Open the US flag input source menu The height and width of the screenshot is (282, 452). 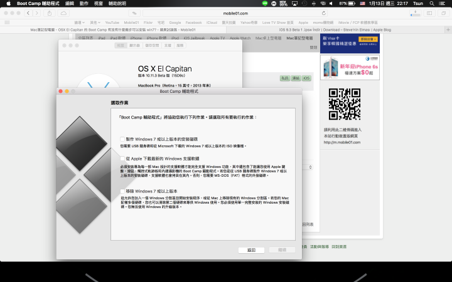click(x=363, y=4)
